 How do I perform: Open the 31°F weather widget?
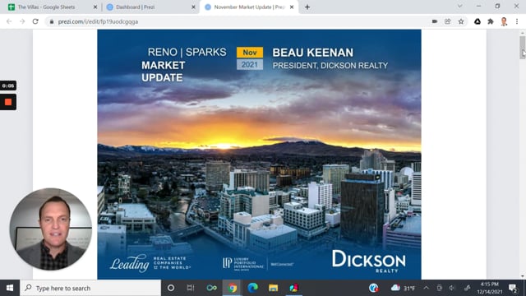point(403,288)
